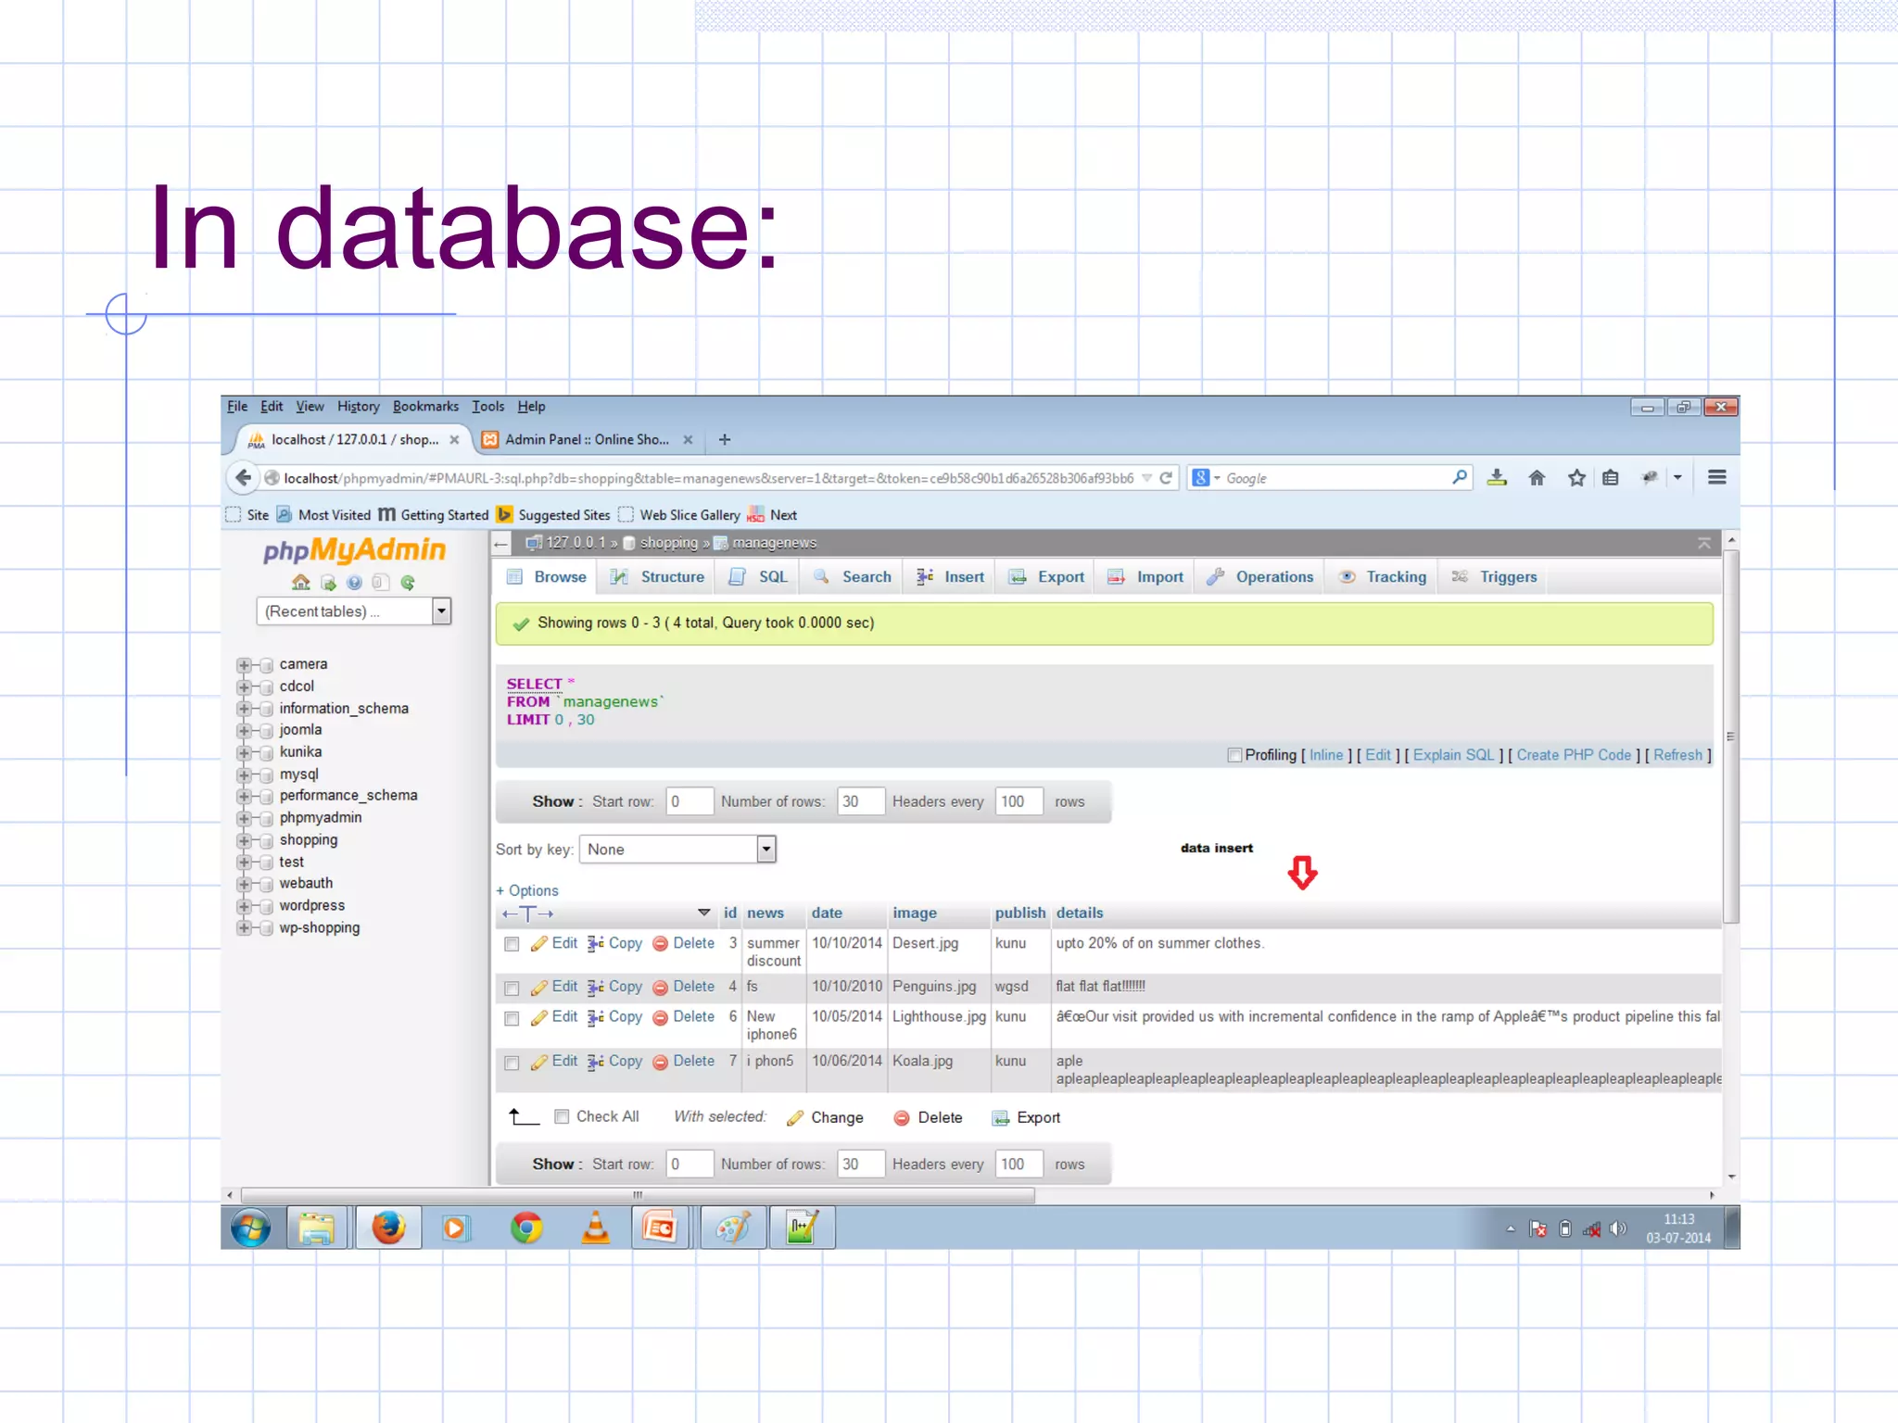Viewport: 1898px width, 1423px height.
Task: Open the SQL tab
Action: [x=759, y=576]
